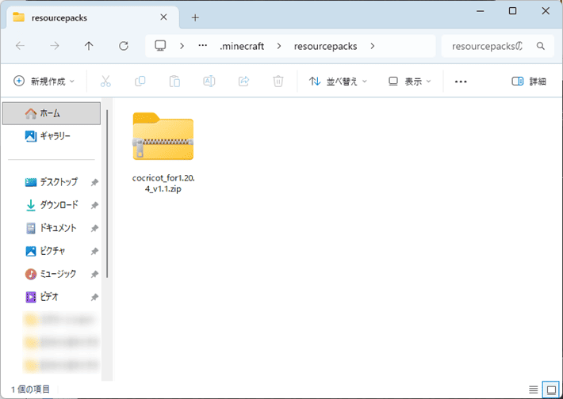The width and height of the screenshot is (563, 399).
Task: Open ピクチャ in the sidebar
Action: [45, 251]
